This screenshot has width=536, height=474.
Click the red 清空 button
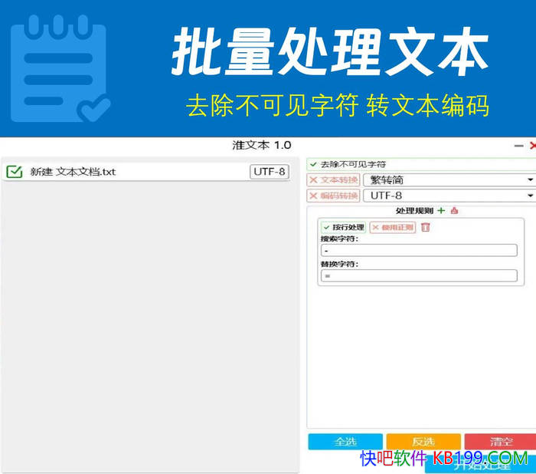coord(501,442)
